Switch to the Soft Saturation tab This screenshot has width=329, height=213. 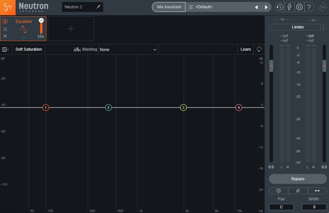point(29,49)
